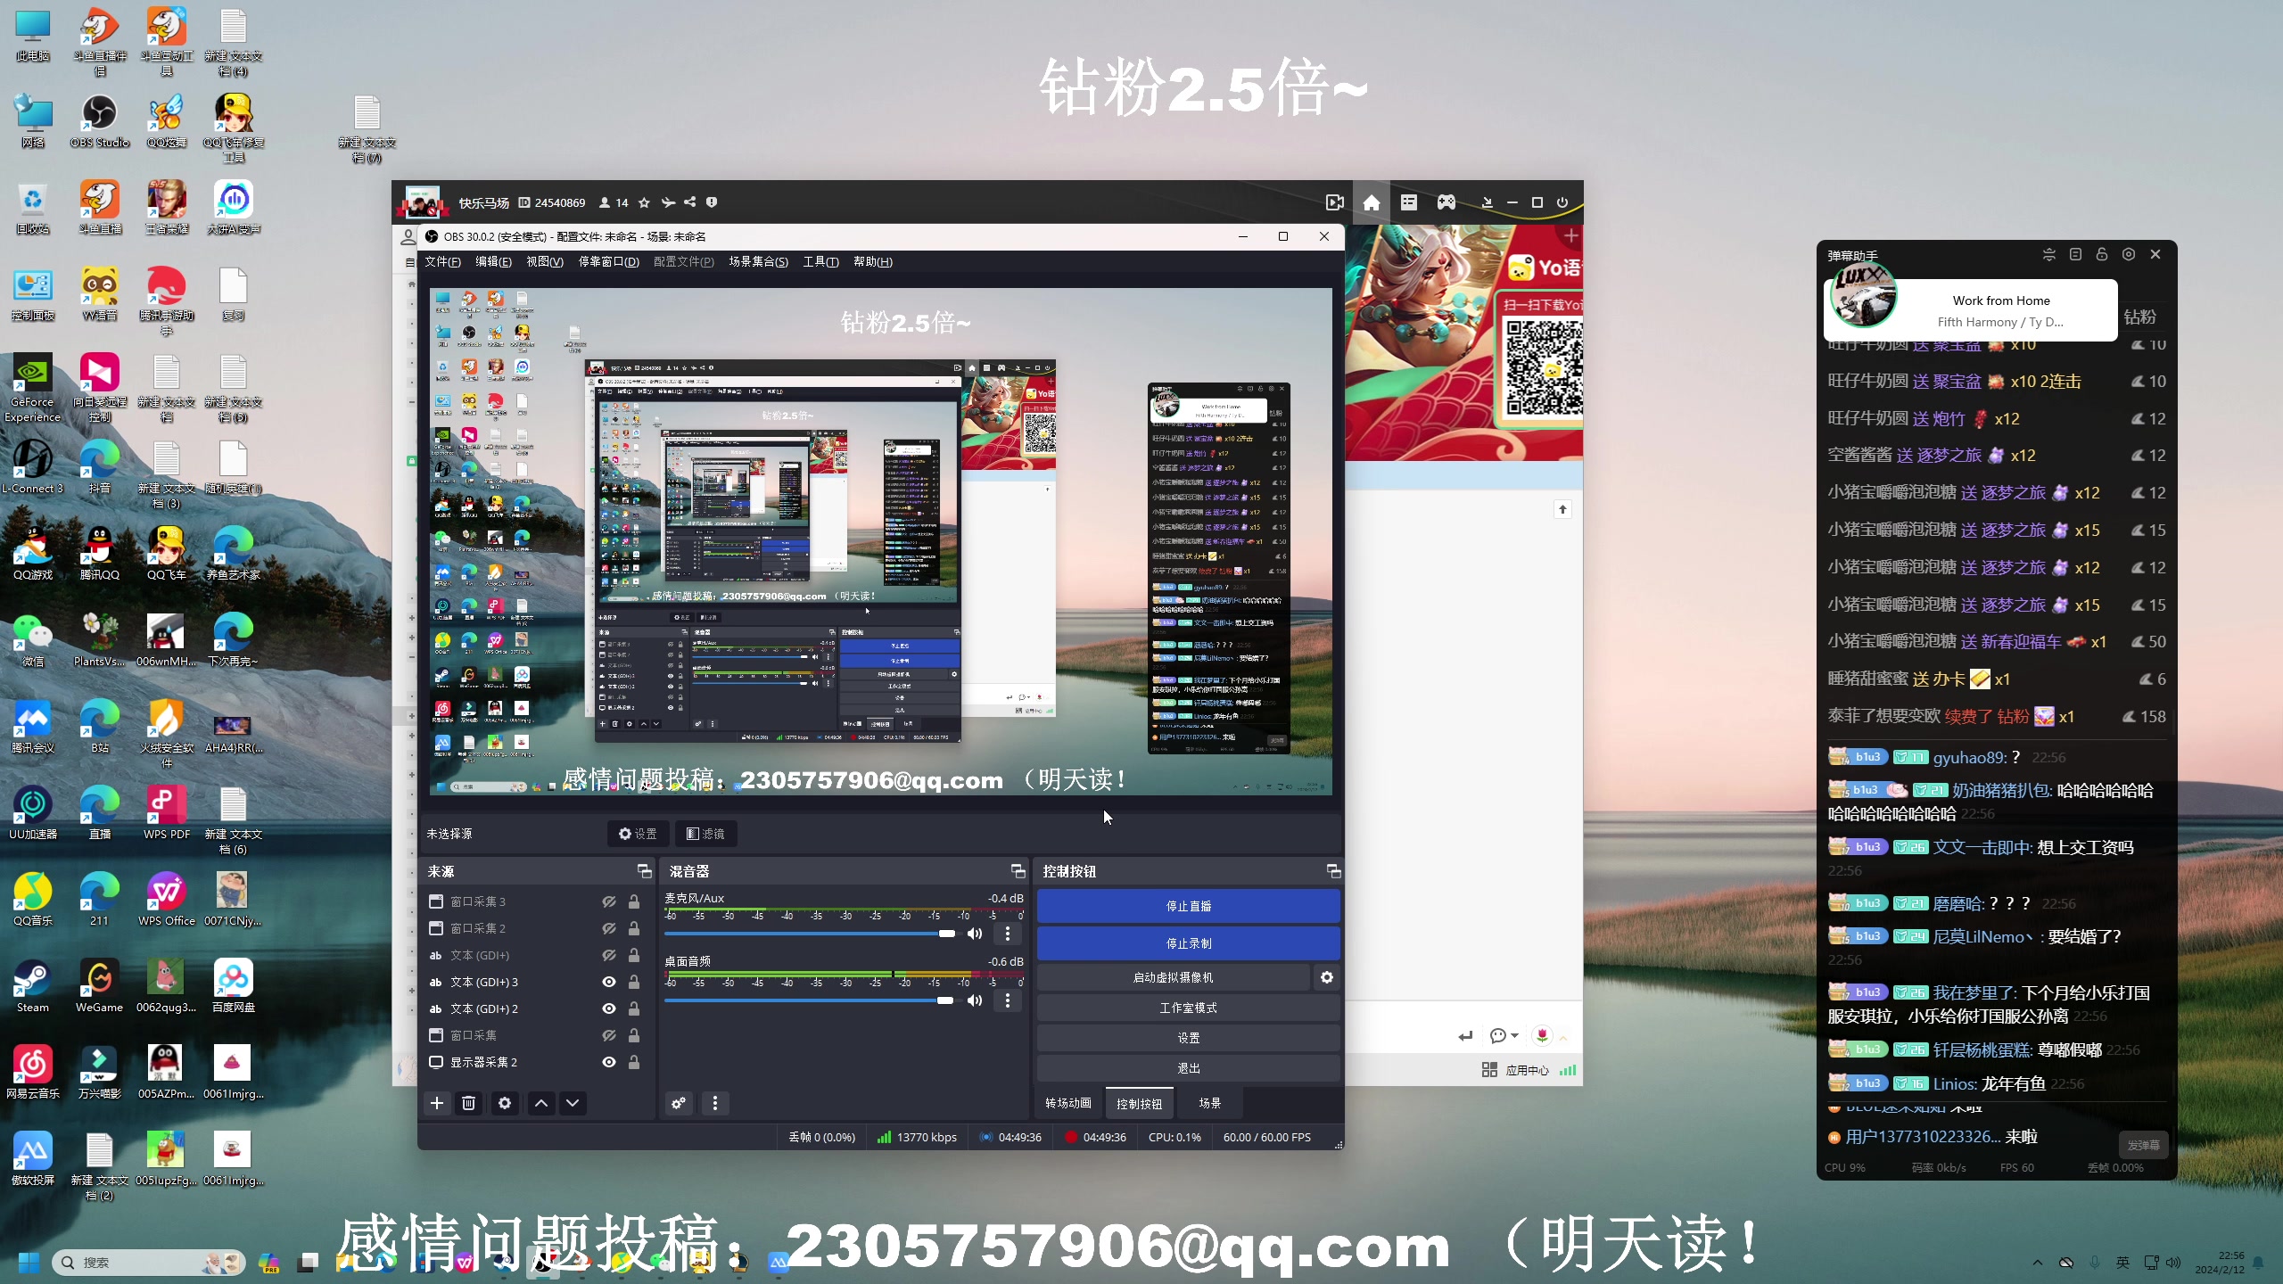2283x1284 pixels.
Task: Open the 工具(T) menu in OBS
Action: (820, 261)
